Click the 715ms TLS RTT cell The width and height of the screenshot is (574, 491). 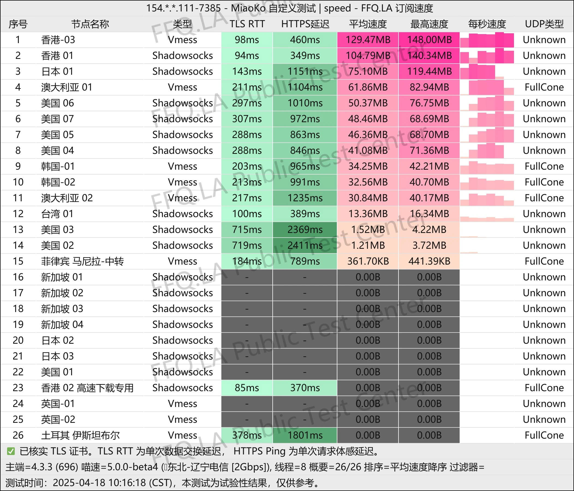(247, 230)
